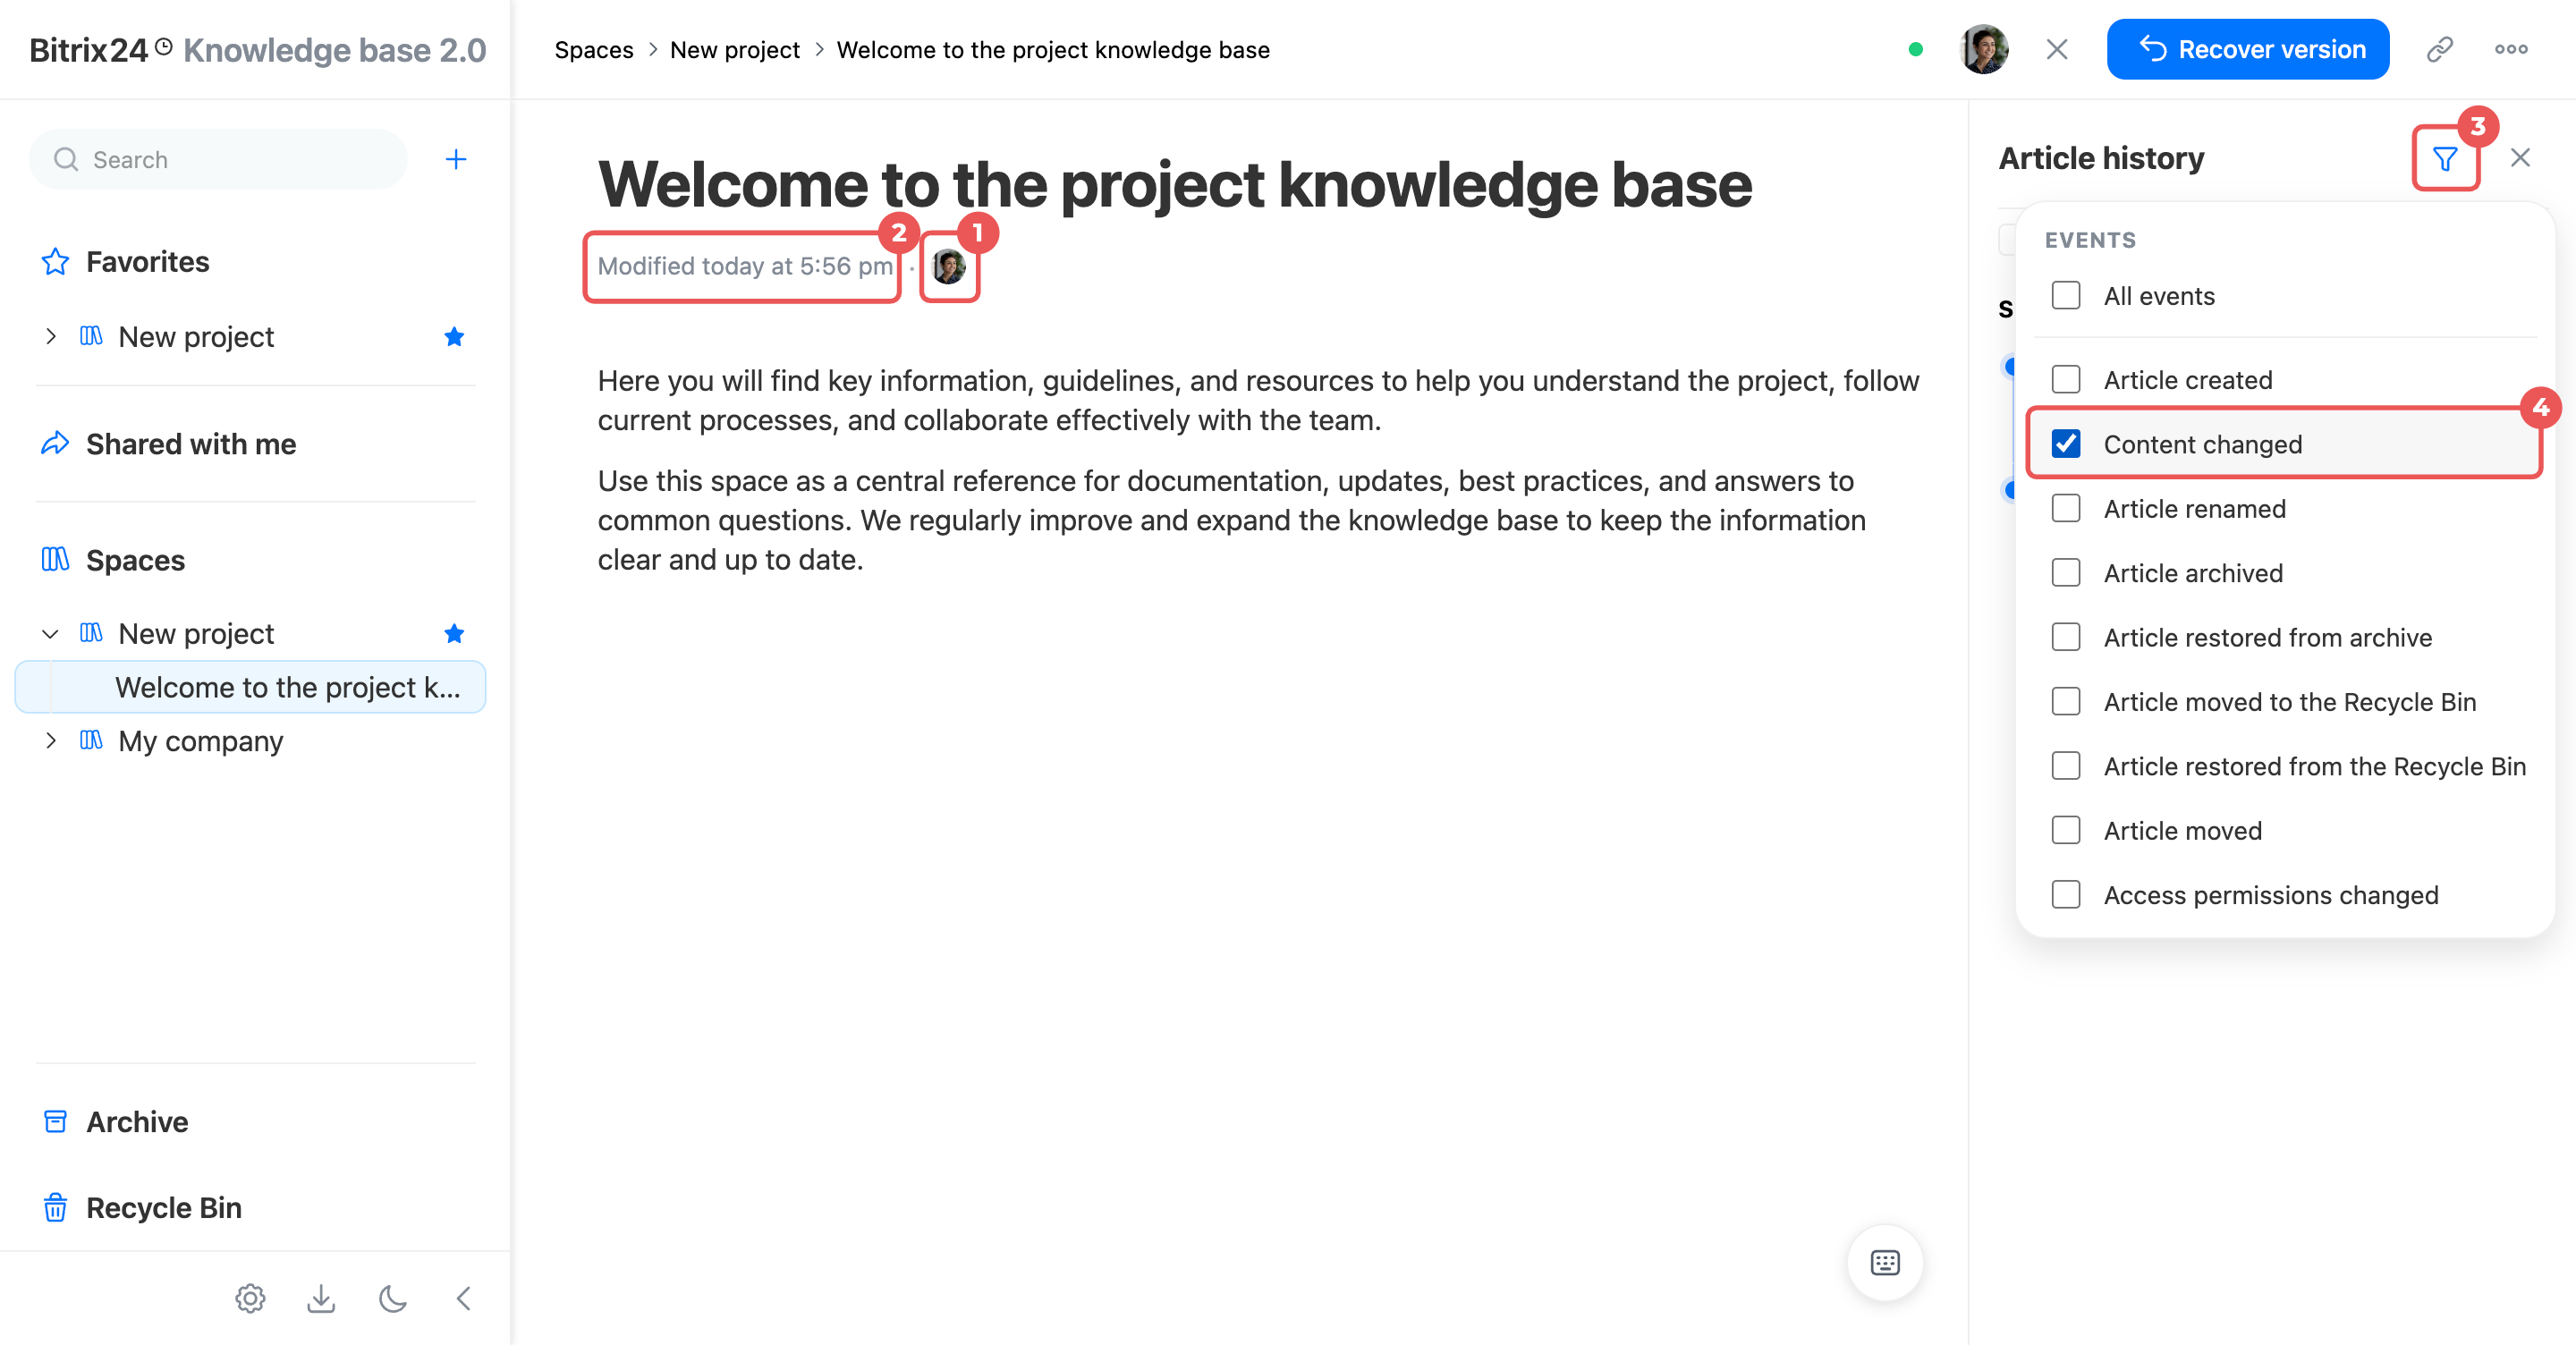Click the keyboard shortcuts floating button
Viewport: 2576px width, 1345px height.
point(1885,1262)
